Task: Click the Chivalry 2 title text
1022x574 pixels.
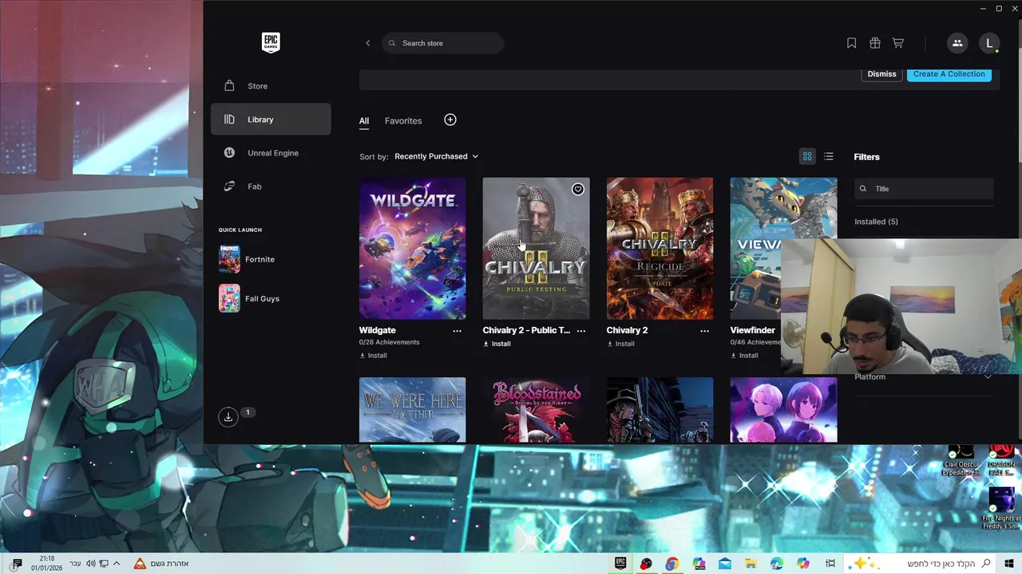Action: [627, 330]
